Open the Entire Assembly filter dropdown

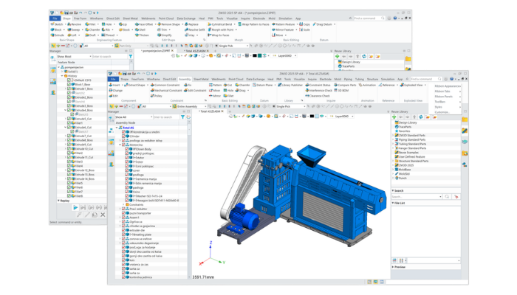click(190, 106)
